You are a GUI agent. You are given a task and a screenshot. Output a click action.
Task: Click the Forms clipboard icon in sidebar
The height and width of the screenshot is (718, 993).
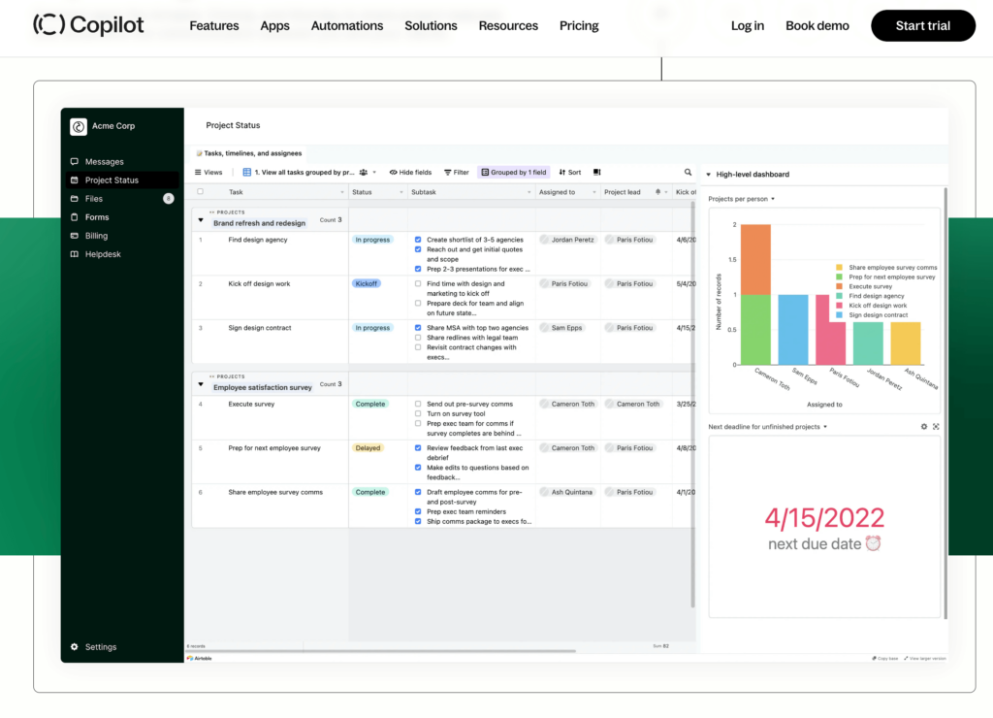[74, 216]
